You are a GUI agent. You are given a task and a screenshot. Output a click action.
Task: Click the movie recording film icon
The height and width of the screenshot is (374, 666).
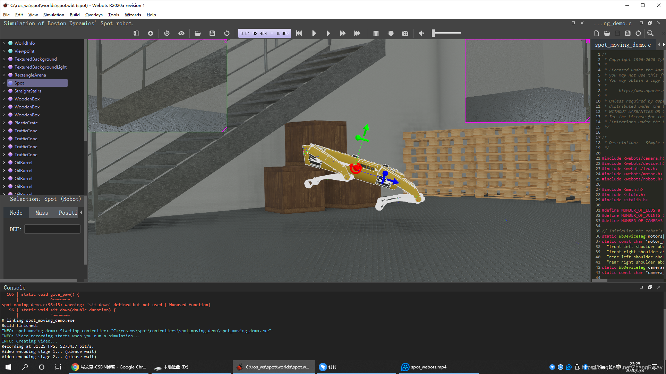tap(376, 33)
